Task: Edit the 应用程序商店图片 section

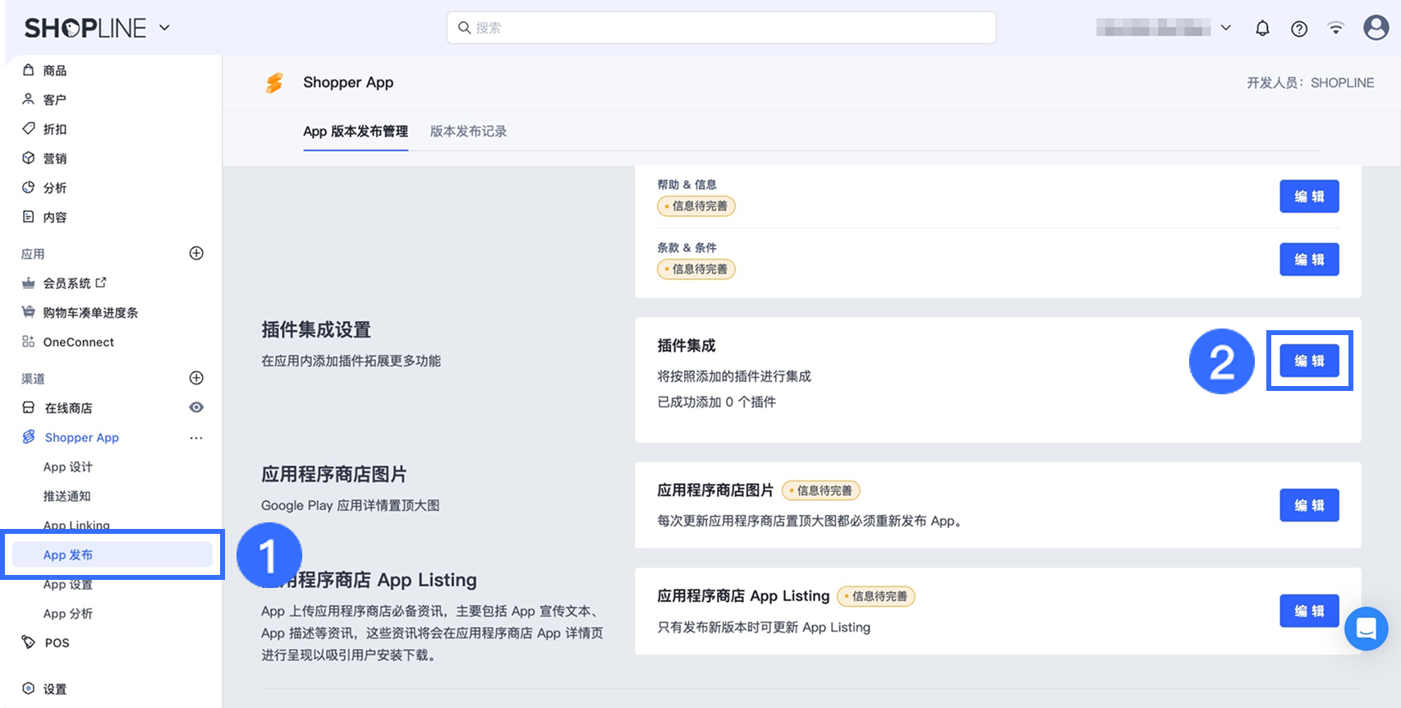Action: 1309,505
